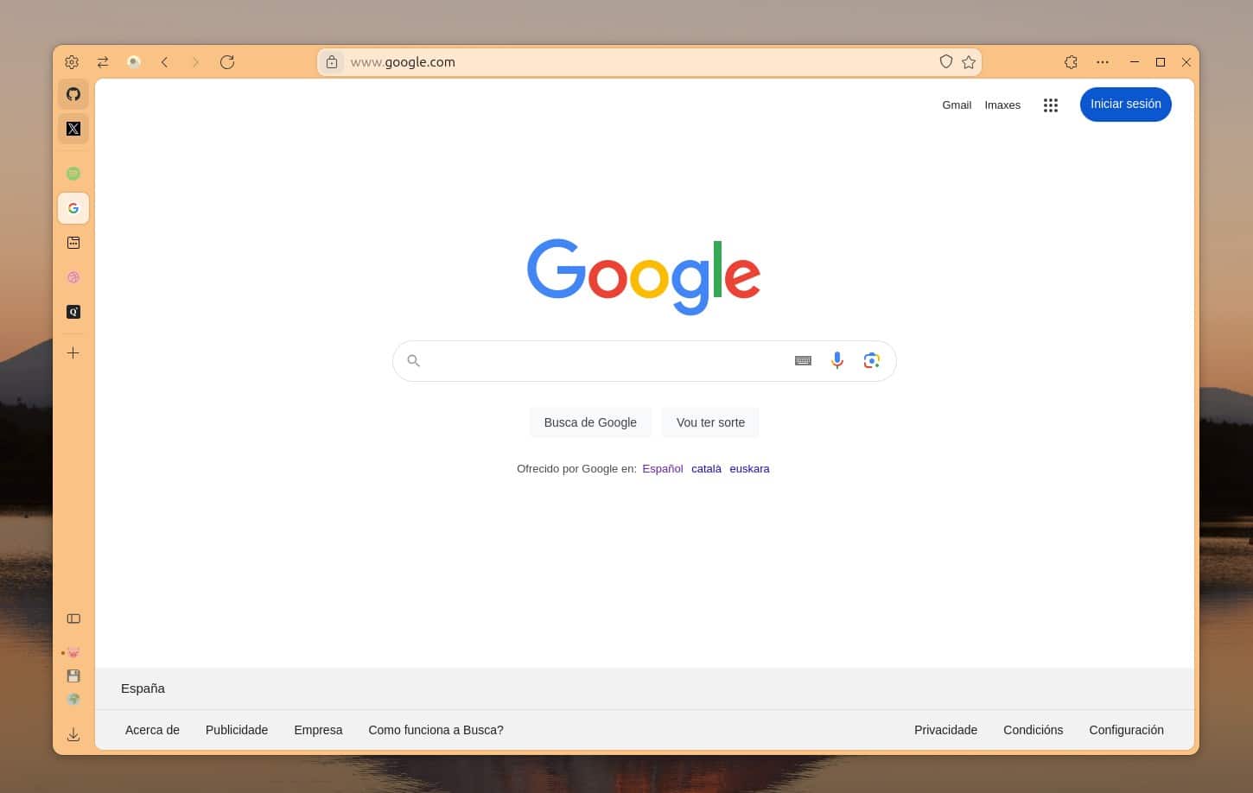The image size is (1253, 793).
Task: Open the Gmail link
Action: tap(957, 105)
